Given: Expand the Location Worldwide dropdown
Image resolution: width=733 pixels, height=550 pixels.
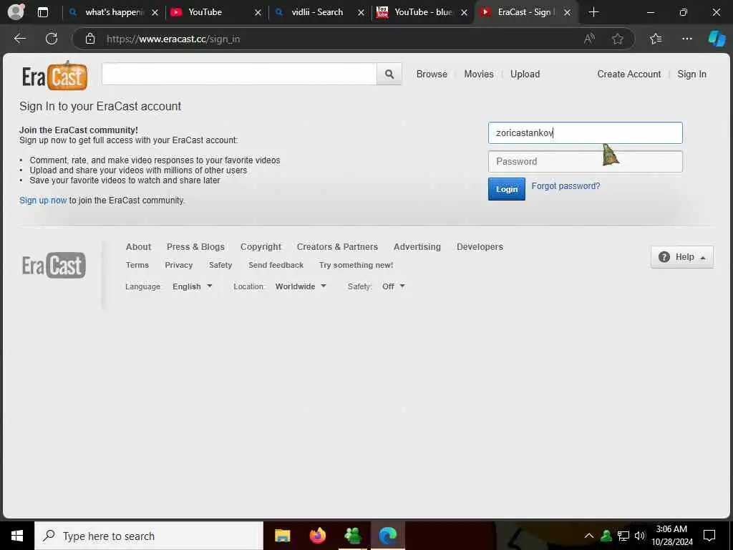Looking at the screenshot, I should pos(301,286).
